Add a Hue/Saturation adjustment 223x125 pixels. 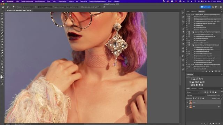tap(191, 82)
